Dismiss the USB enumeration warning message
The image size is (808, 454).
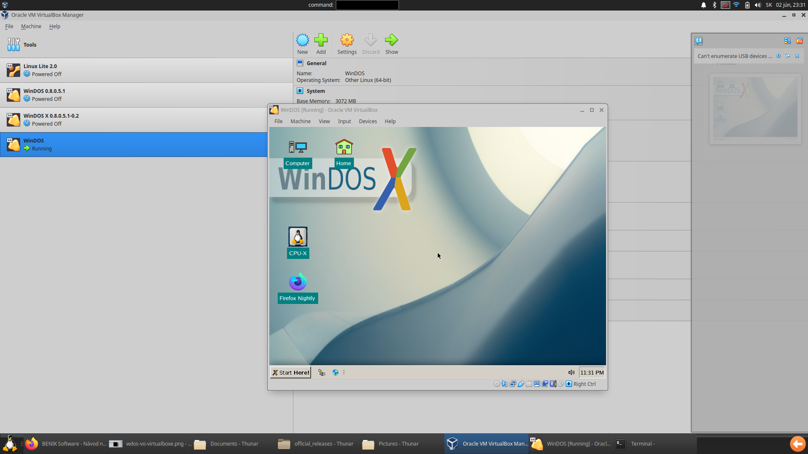coord(797,56)
